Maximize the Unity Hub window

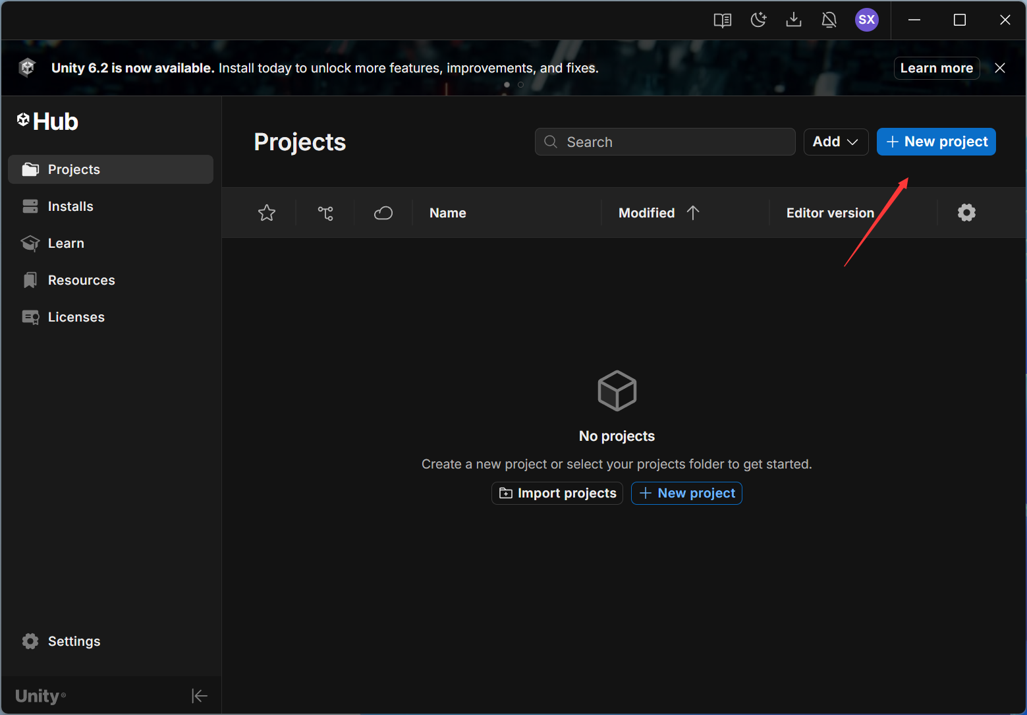point(960,20)
